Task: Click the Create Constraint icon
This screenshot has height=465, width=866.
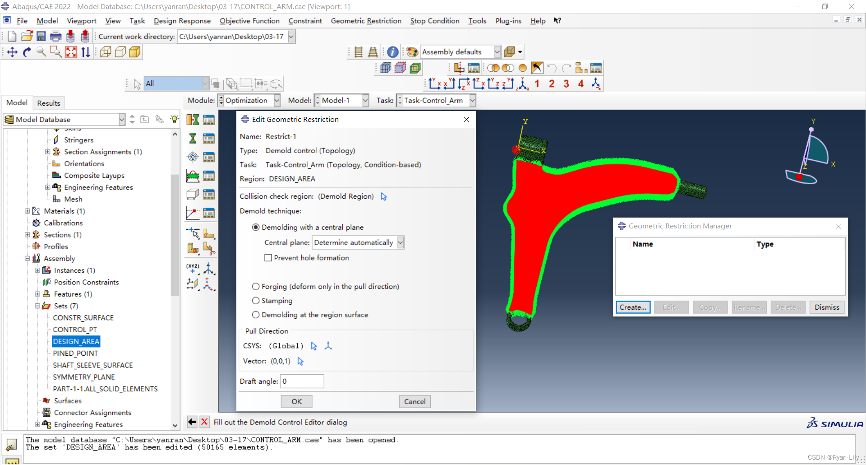Action: [193, 176]
